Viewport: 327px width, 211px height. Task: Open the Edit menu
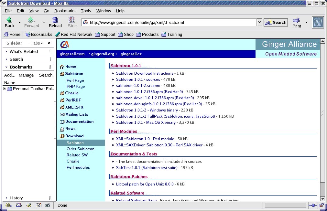coord(20,11)
